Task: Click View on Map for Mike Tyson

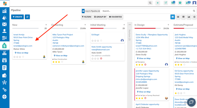Action: [61, 56]
